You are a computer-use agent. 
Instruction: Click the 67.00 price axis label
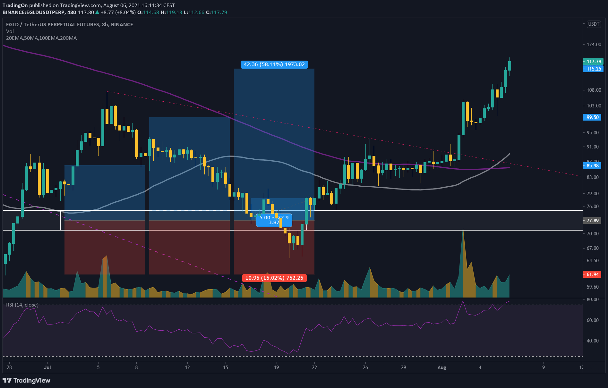[x=593, y=248]
